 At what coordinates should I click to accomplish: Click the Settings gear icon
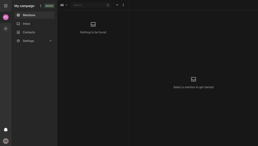point(18,41)
